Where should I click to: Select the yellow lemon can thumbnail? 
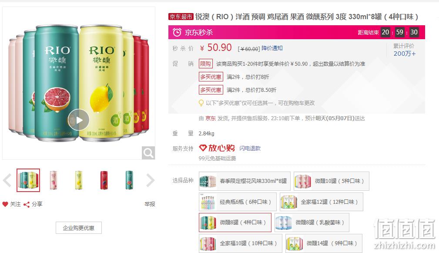[x=79, y=180]
